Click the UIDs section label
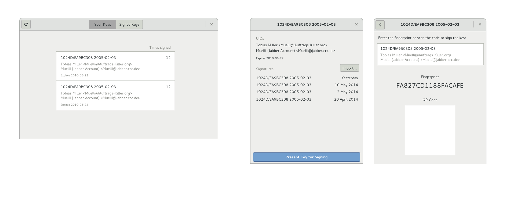Image resolution: width=510 pixels, height=214 pixels. click(260, 39)
